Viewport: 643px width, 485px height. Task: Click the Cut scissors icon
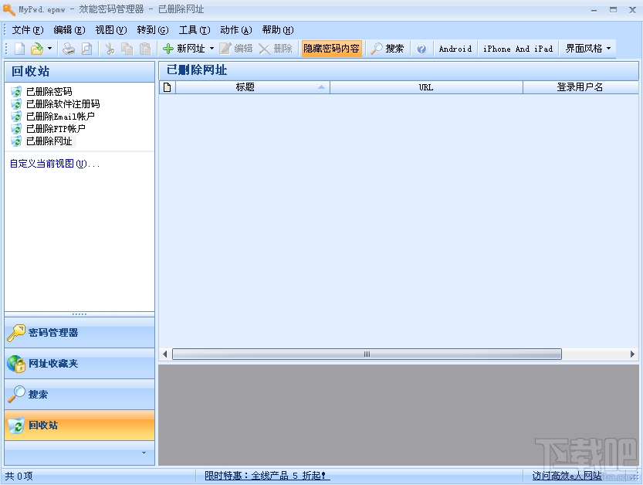coord(110,49)
